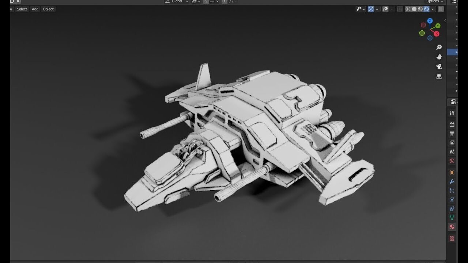This screenshot has height=263, width=468.
Task: Toggle the camera view icon
Action: click(x=439, y=66)
